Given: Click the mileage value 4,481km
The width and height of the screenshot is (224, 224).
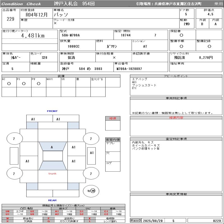Looking at the screenshot, I should pyautogui.click(x=33, y=36).
